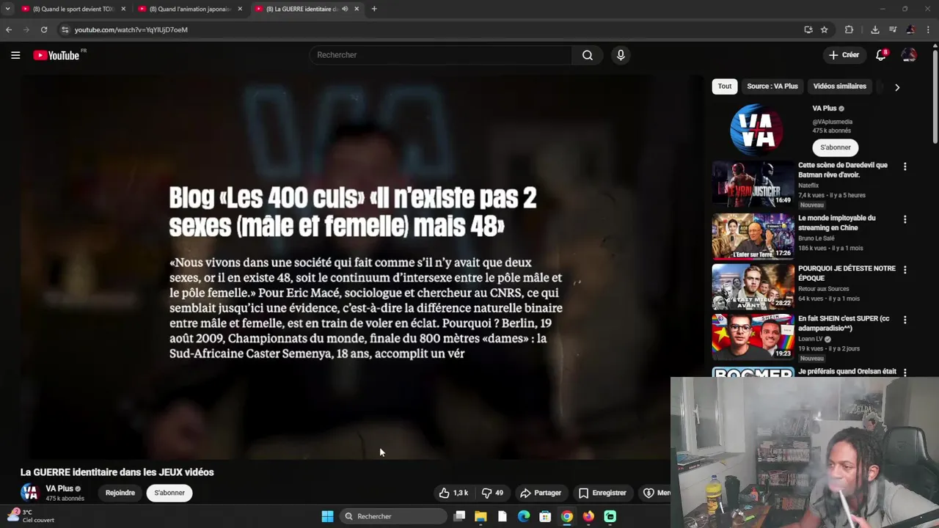Dislike the video with thumbs down

[x=492, y=493]
